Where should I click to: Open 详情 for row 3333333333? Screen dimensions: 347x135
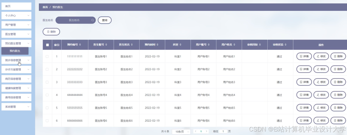(304, 82)
